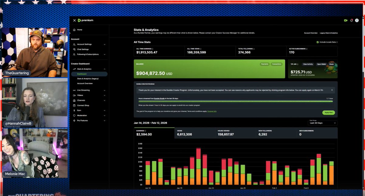Click info icon beside Tip Jar
This screenshot has width=365, height=196.
[x=297, y=64]
